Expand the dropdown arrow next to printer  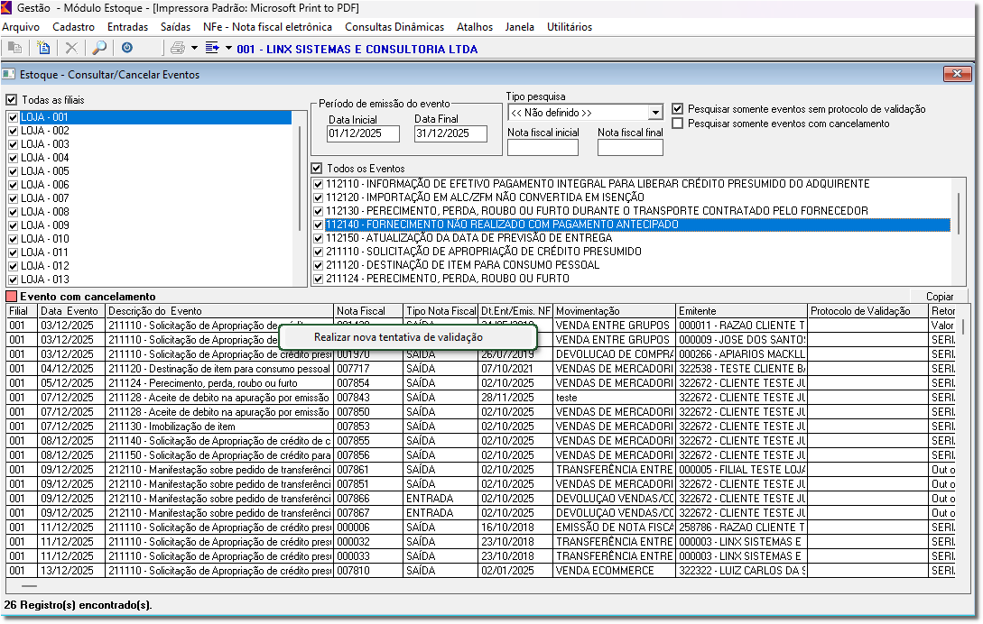pos(195,49)
